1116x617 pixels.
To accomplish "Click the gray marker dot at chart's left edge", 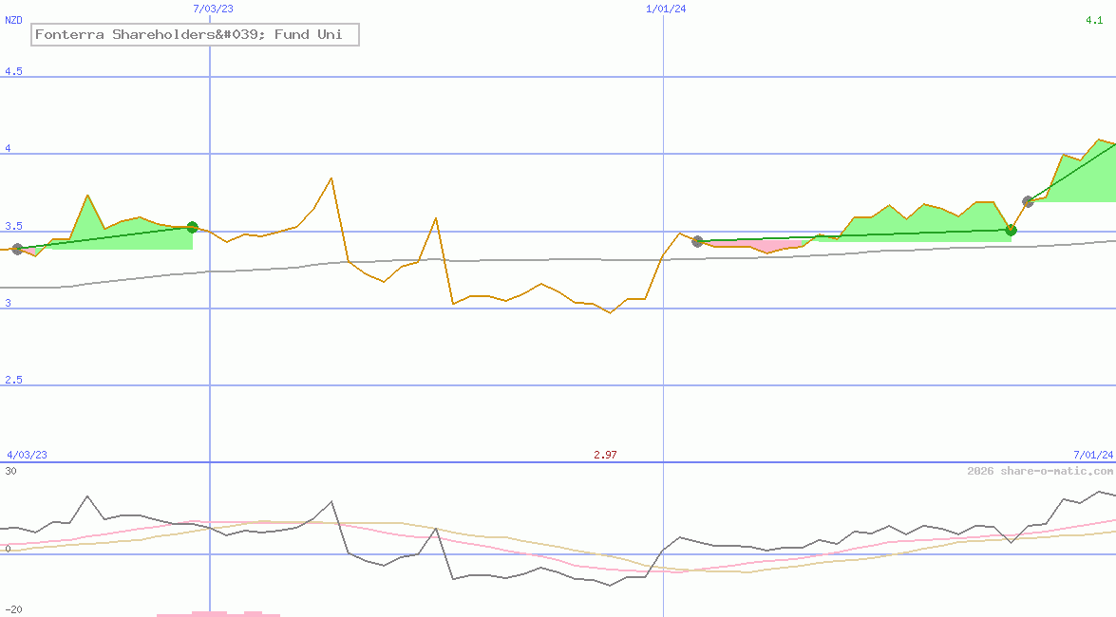I will [17, 249].
